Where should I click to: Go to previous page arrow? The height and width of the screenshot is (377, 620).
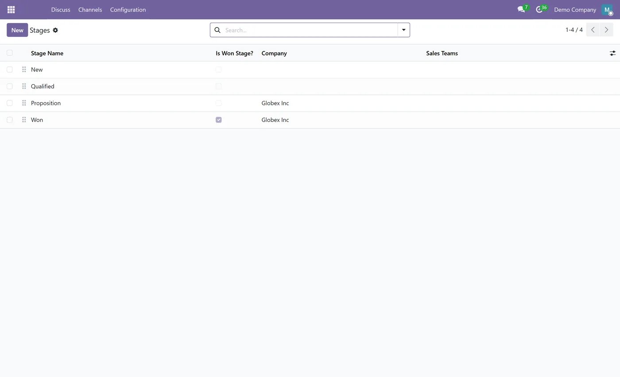click(x=593, y=30)
